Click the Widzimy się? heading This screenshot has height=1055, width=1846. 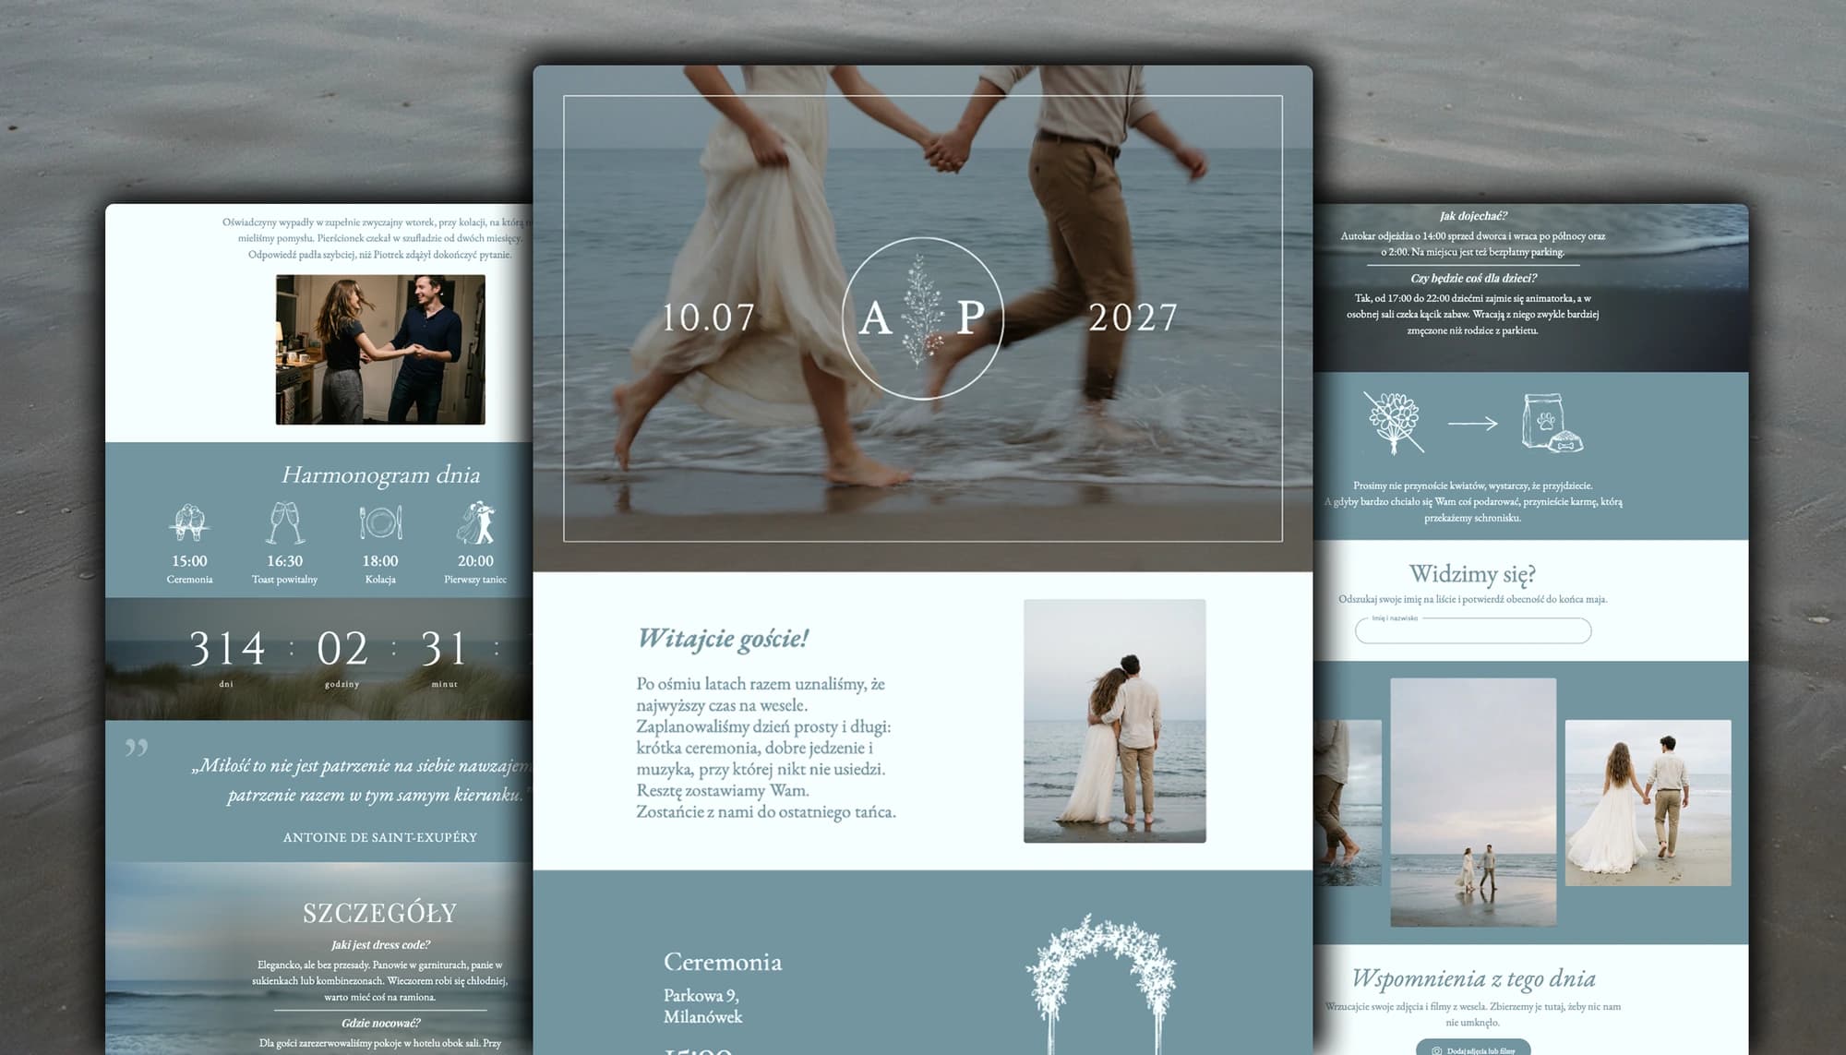click(x=1472, y=574)
